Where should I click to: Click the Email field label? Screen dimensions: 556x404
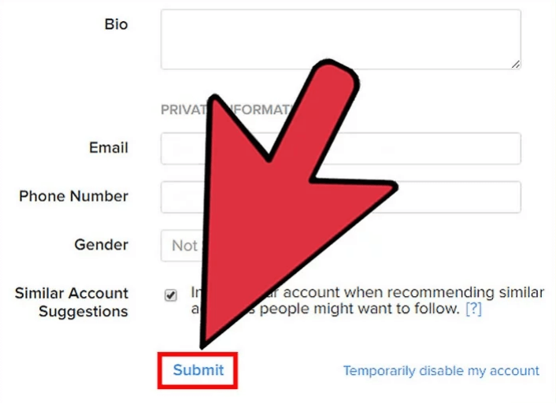tap(109, 147)
